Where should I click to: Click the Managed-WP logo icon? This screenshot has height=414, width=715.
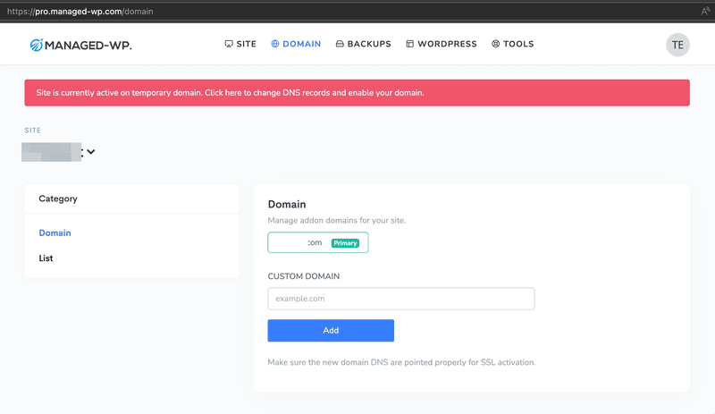click(x=36, y=45)
